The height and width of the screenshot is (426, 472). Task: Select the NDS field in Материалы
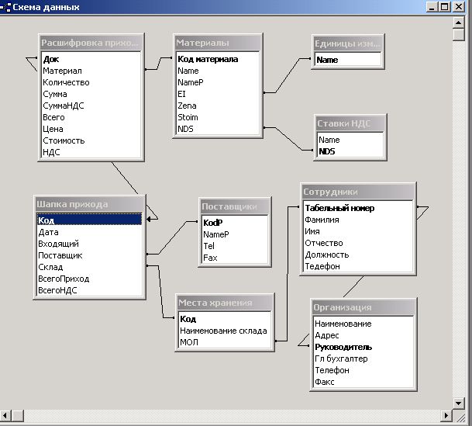218,129
